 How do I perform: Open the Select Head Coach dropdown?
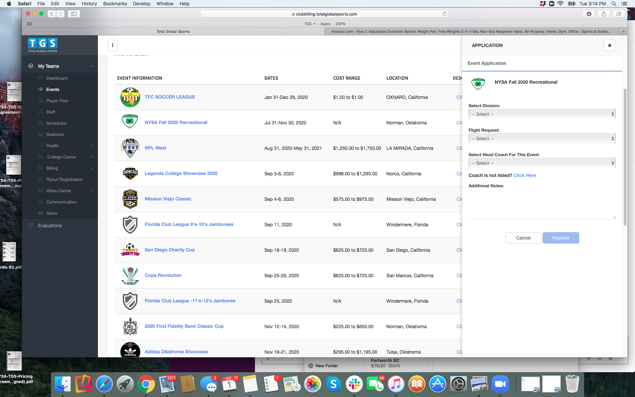point(541,163)
